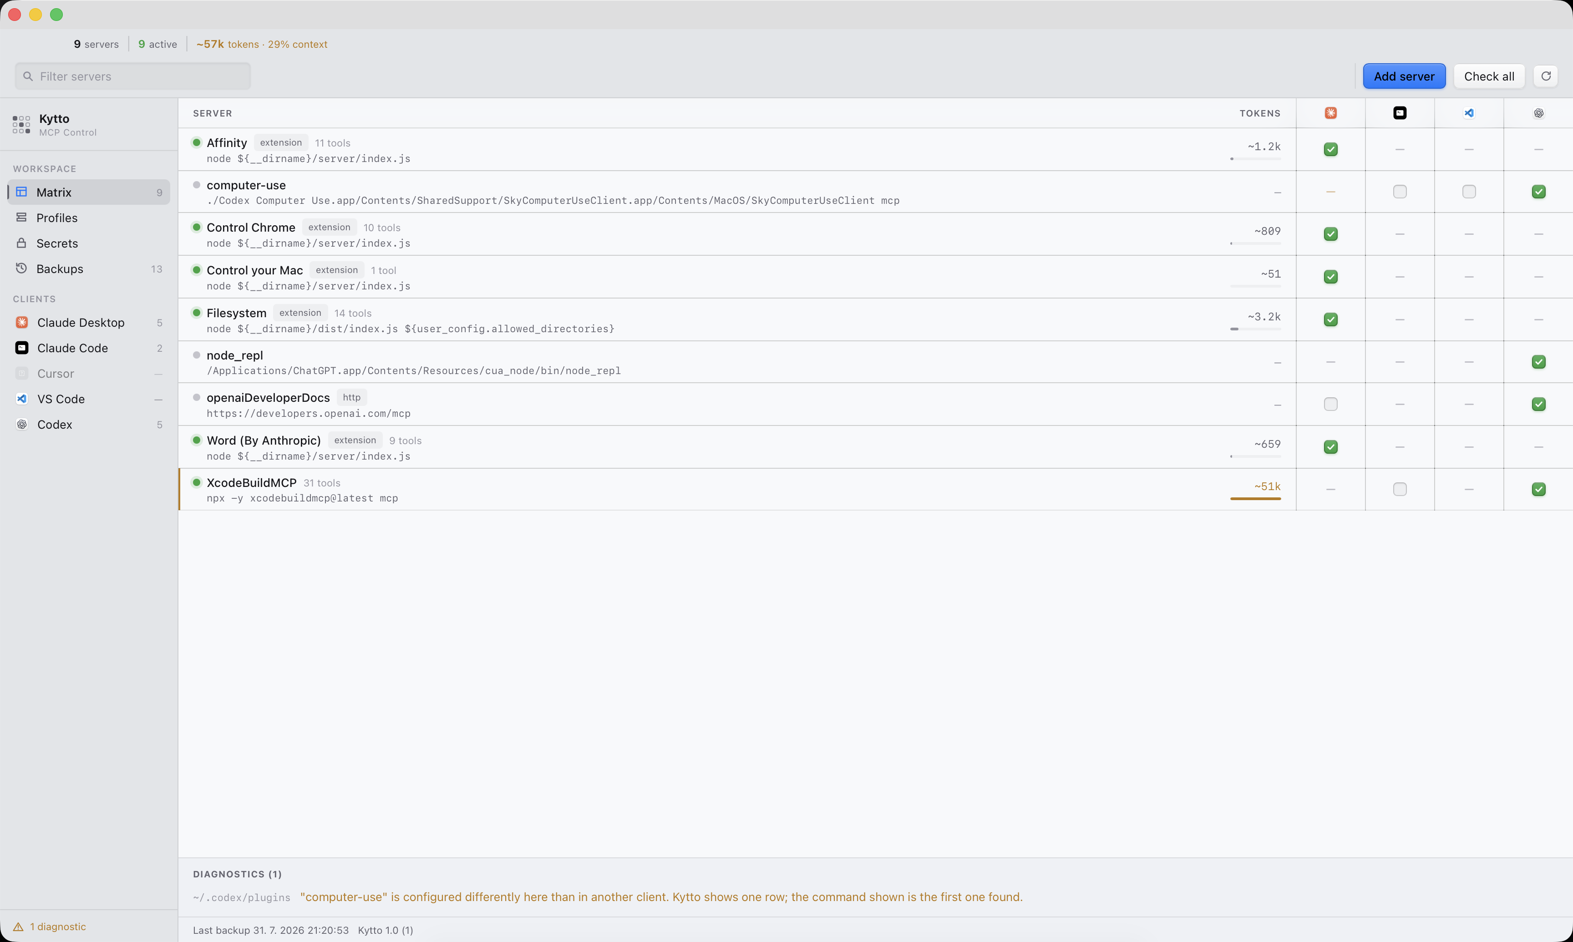Uncheck Affinity for Claude Desktop

[x=1330, y=149]
